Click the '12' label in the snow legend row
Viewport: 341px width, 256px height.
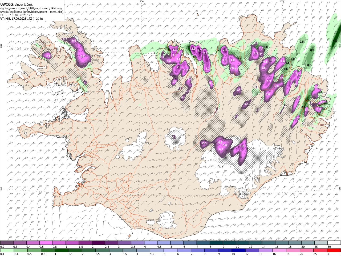[x=250, y=247]
